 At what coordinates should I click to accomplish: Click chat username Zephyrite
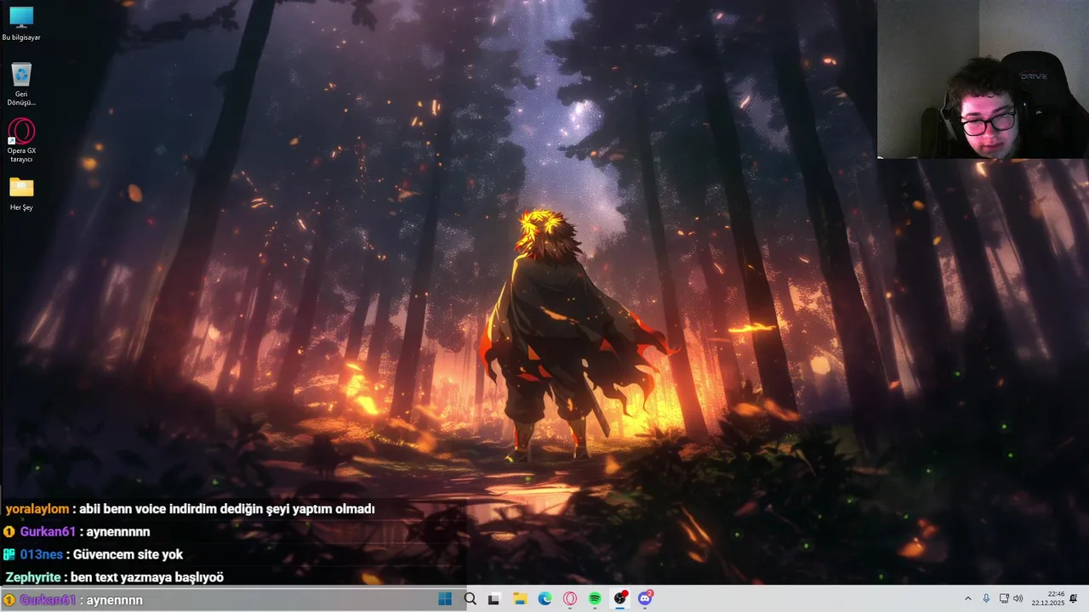point(32,577)
